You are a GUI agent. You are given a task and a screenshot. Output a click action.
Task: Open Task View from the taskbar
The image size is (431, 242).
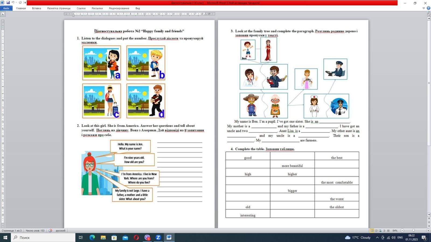pos(81,237)
